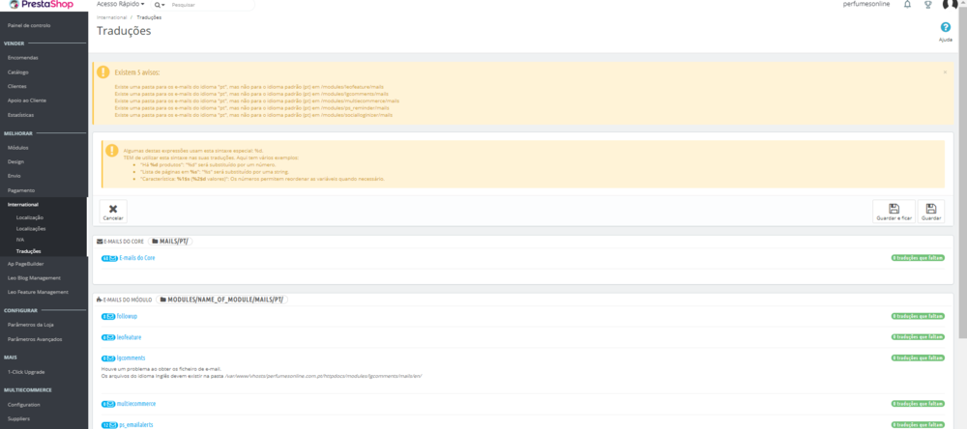This screenshot has width=967, height=429.
Task: Click multiecommerce missing translations badge
Action: [918, 404]
